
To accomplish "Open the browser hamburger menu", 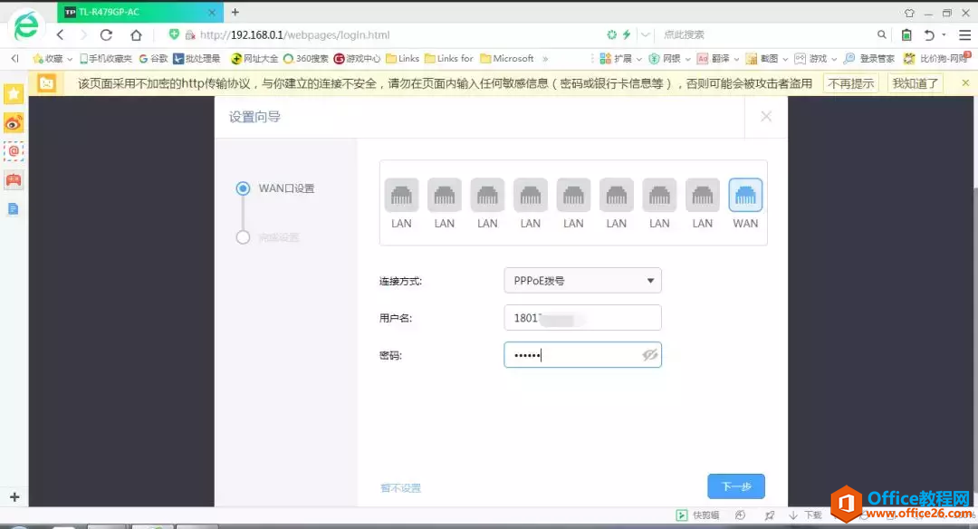I will tap(964, 35).
